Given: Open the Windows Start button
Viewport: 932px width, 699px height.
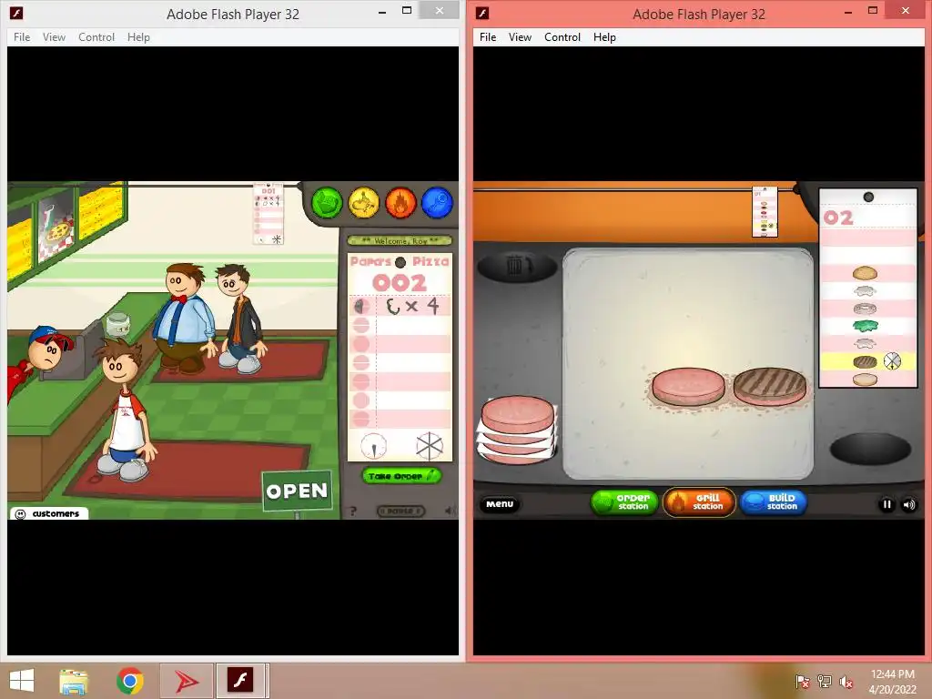Looking at the screenshot, I should click(x=22, y=681).
